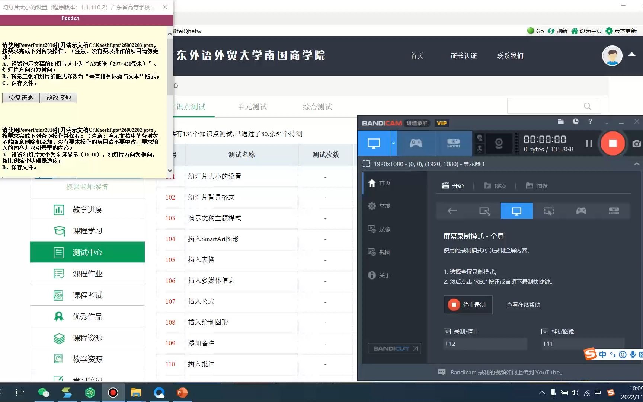Open the 查看在线帮助 link
The image size is (643, 402).
(x=523, y=305)
